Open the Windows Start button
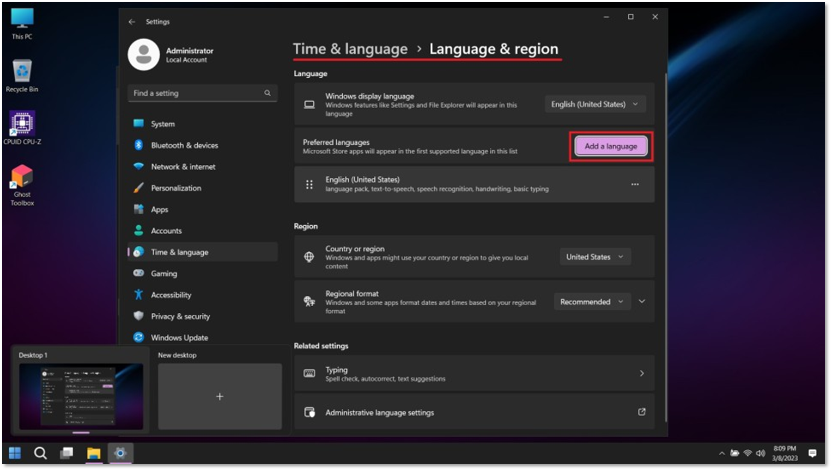This screenshot has height=471, width=832. [x=15, y=453]
